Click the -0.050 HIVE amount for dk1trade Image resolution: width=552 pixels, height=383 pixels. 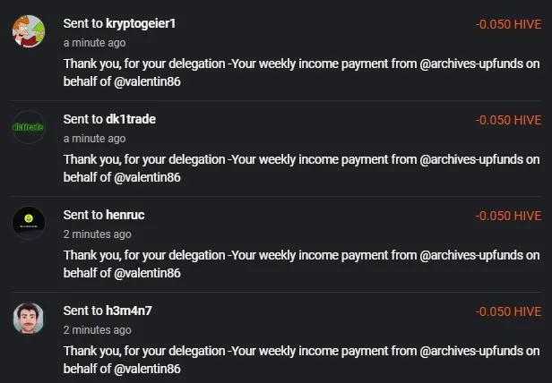click(508, 120)
